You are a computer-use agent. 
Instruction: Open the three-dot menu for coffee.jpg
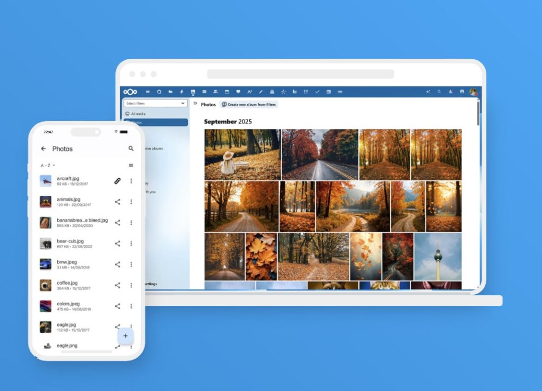click(x=131, y=285)
